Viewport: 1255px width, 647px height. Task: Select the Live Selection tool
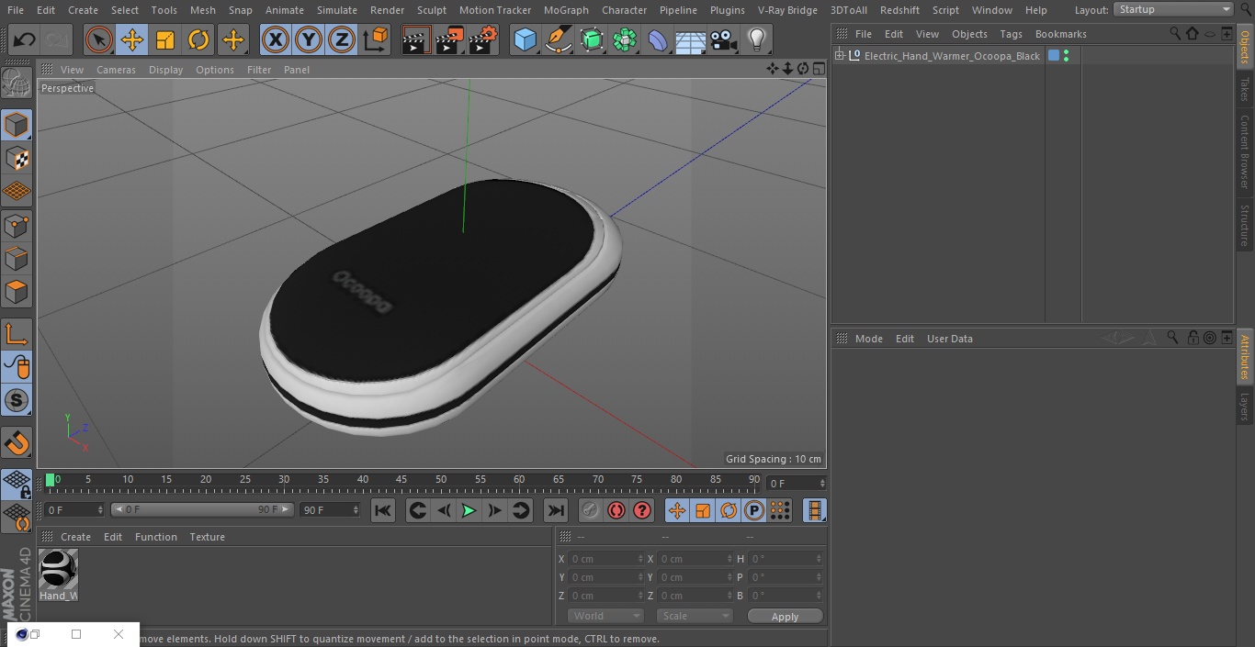pyautogui.click(x=99, y=40)
